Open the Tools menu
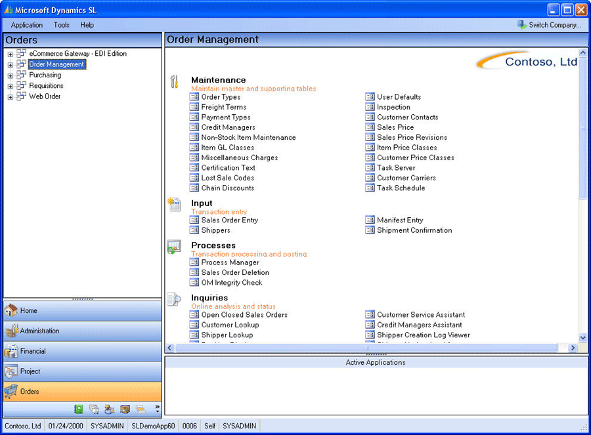The image size is (591, 435). click(x=62, y=25)
